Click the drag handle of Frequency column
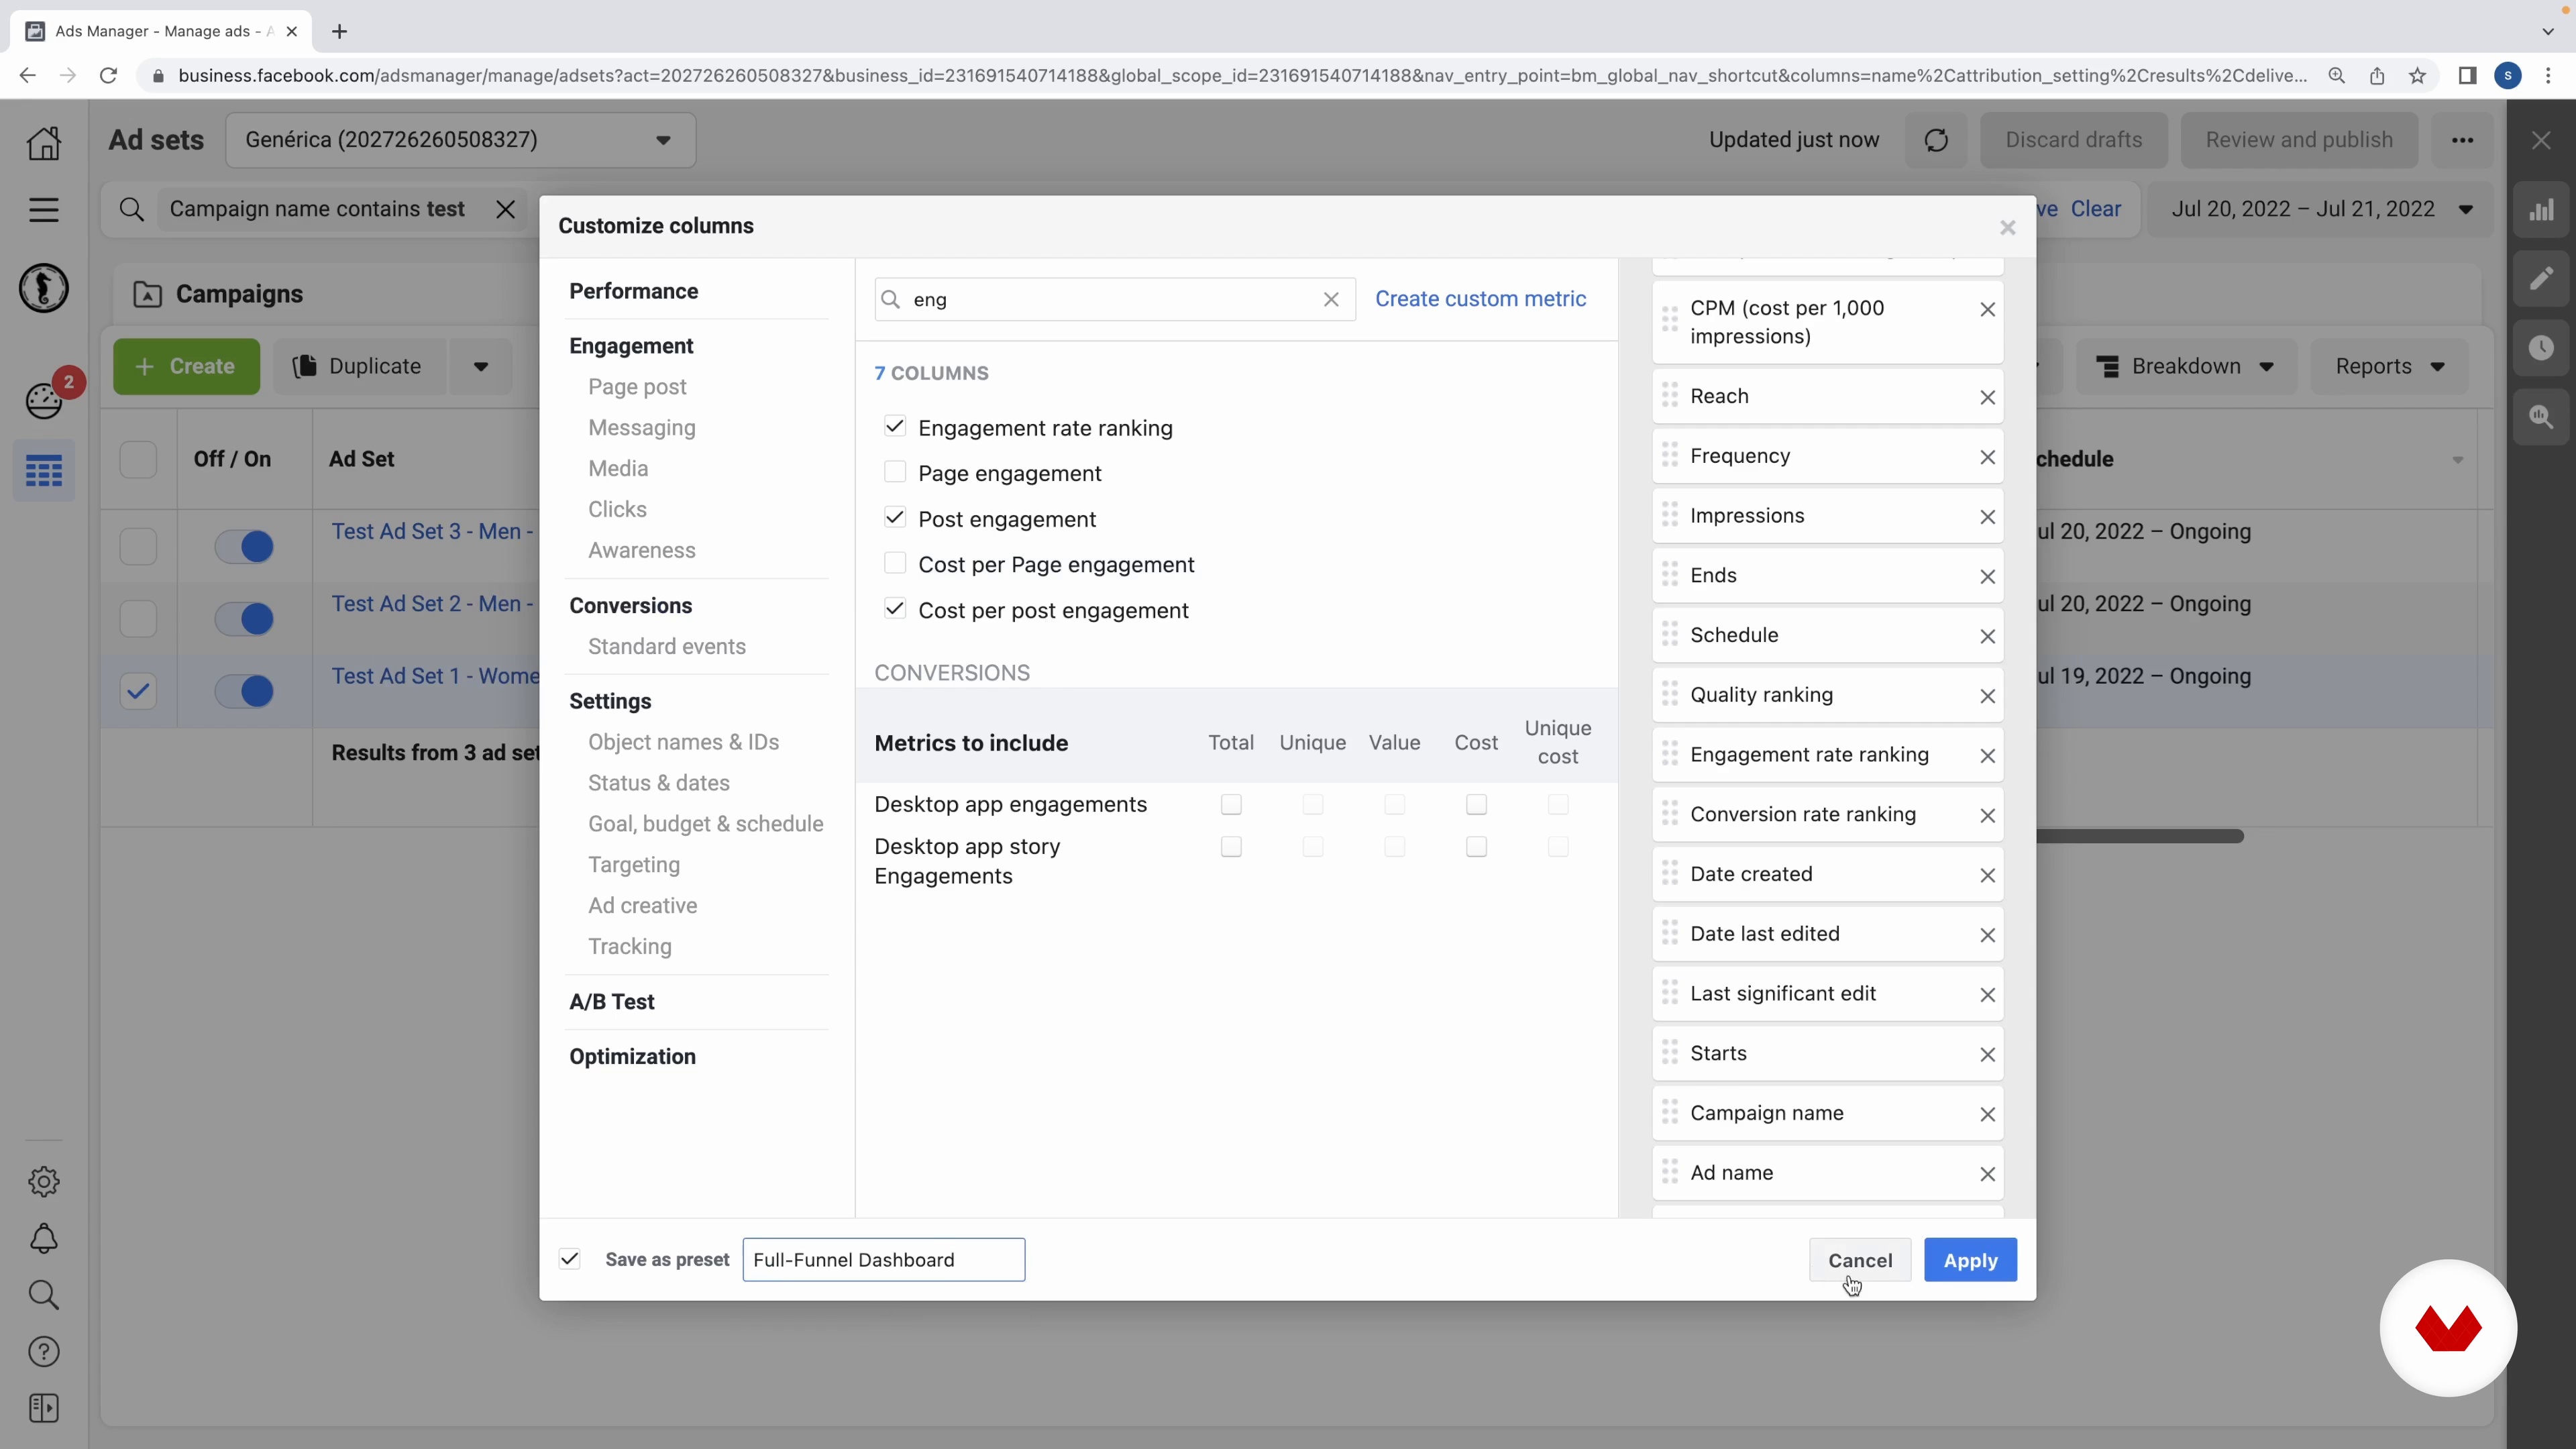This screenshot has height=1449, width=2576. point(1669,456)
